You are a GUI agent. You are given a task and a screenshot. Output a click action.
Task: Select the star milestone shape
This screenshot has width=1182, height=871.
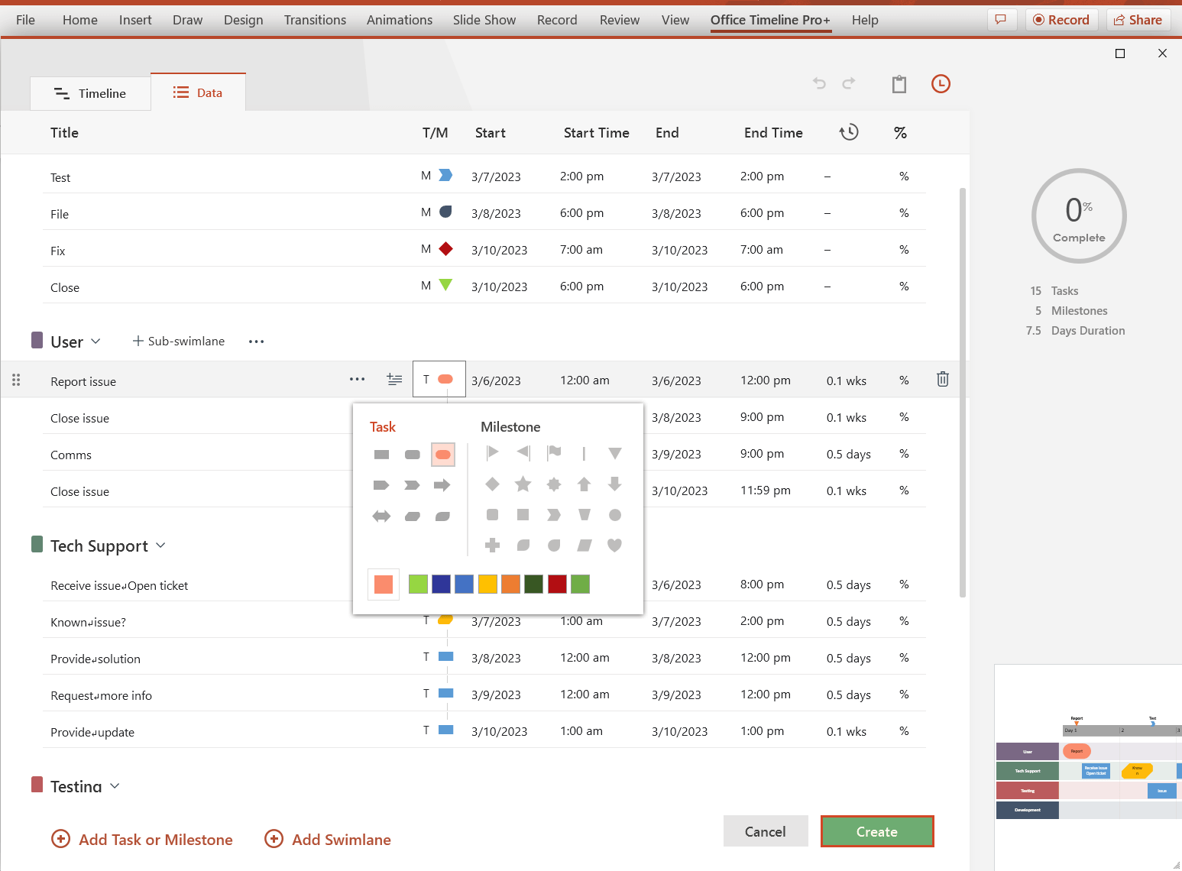point(523,484)
